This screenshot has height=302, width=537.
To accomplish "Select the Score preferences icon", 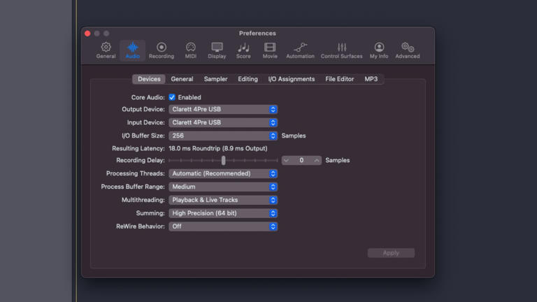I will point(243,49).
